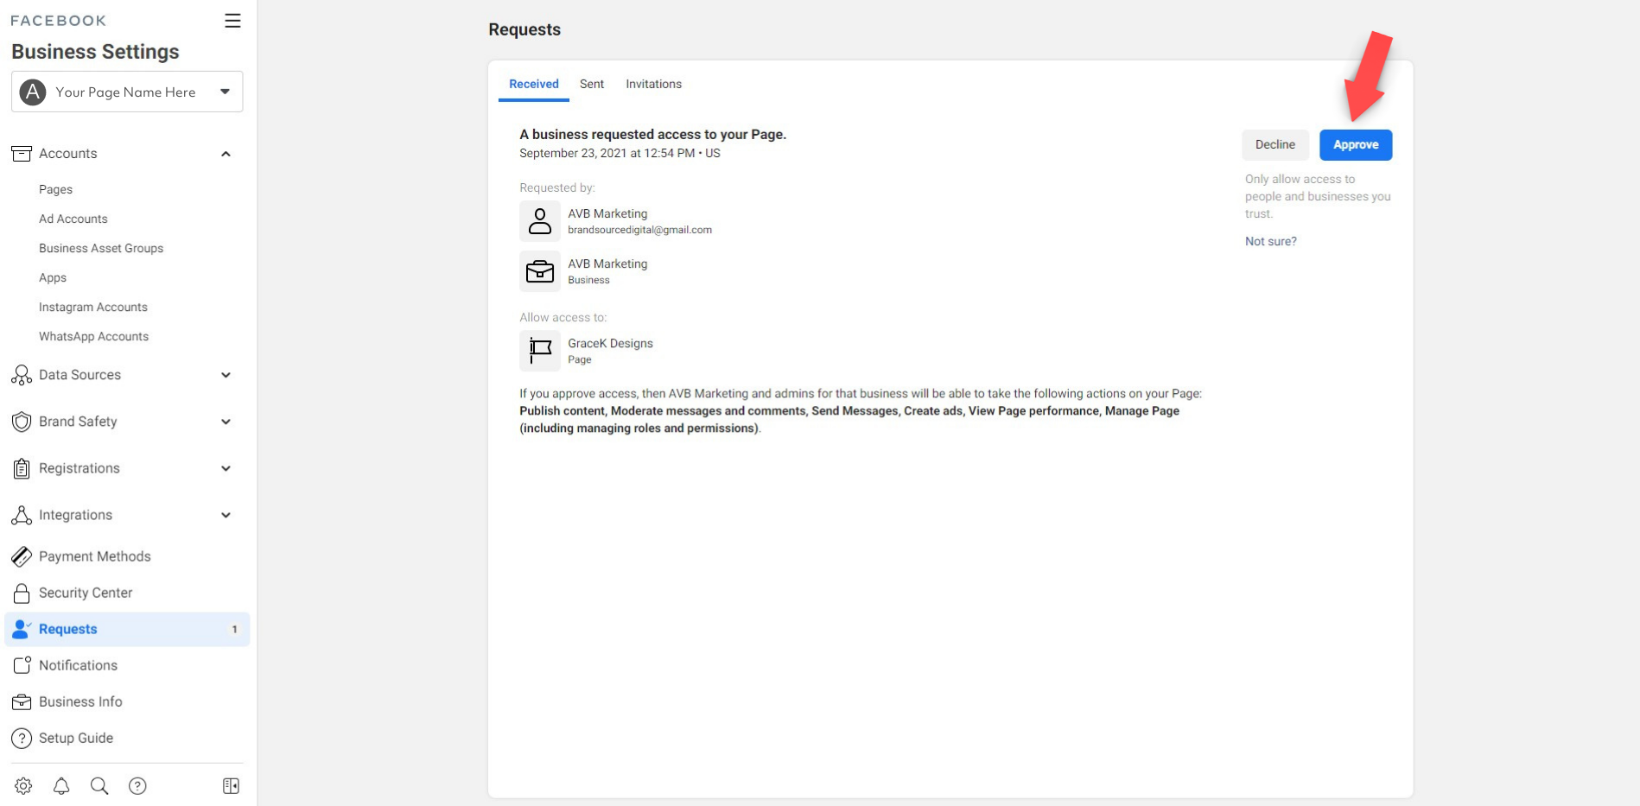Click the Accounts section icon
Image resolution: width=1640 pixels, height=806 pixels.
tap(22, 154)
